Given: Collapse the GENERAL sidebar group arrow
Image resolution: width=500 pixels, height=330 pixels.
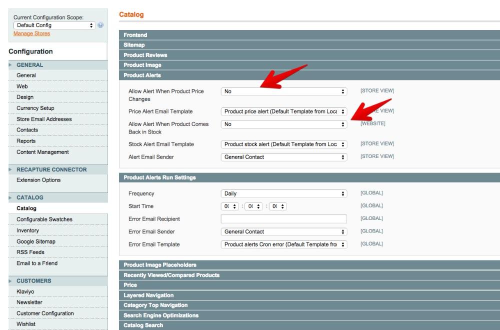Looking at the screenshot, I should coord(10,65).
